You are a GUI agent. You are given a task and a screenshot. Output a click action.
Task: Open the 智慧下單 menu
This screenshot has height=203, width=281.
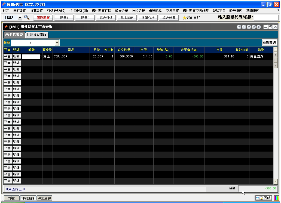pyautogui.click(x=219, y=11)
